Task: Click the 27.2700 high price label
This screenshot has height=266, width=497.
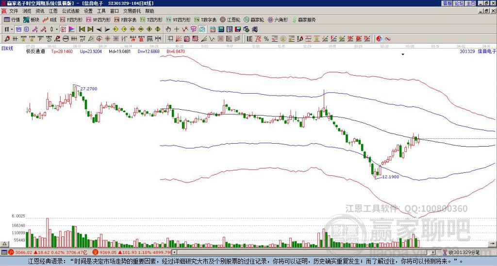Action: [x=89, y=89]
